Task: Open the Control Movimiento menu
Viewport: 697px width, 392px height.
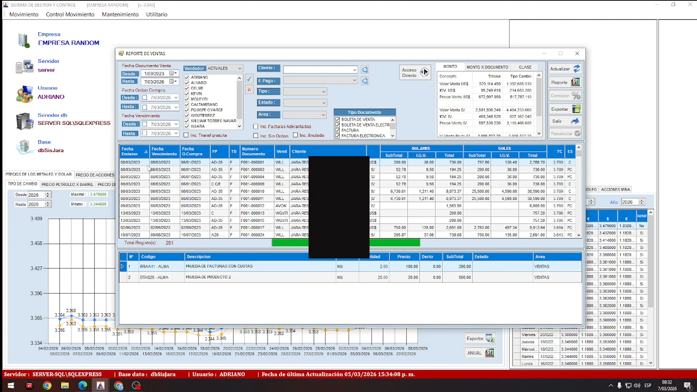Action: (70, 15)
